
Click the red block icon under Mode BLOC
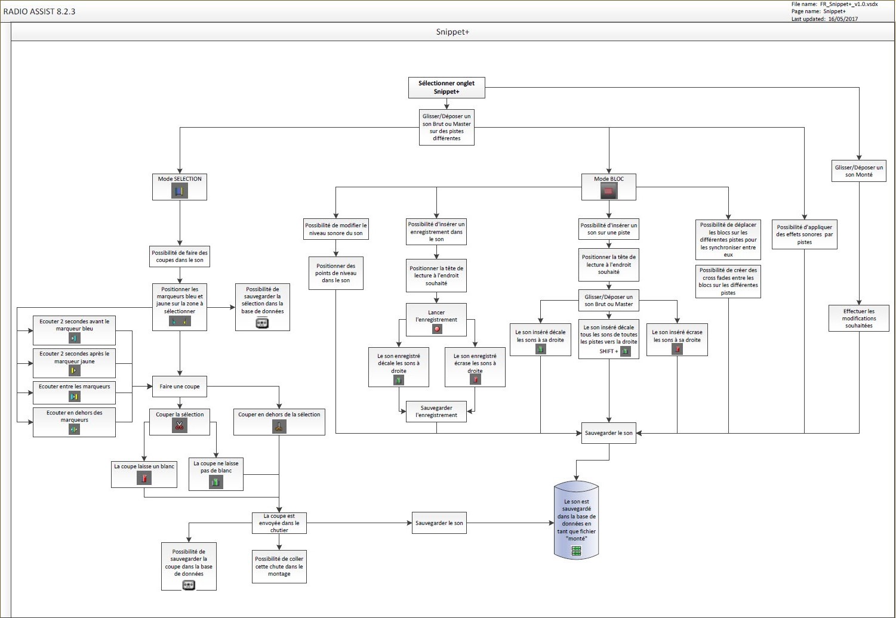click(x=608, y=191)
